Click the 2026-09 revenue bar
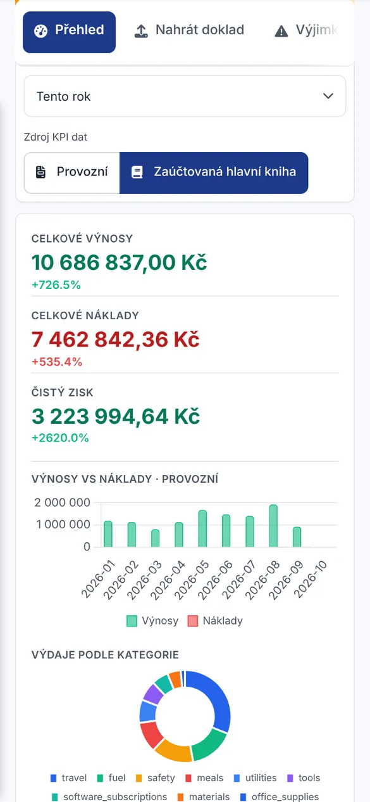 click(x=297, y=537)
